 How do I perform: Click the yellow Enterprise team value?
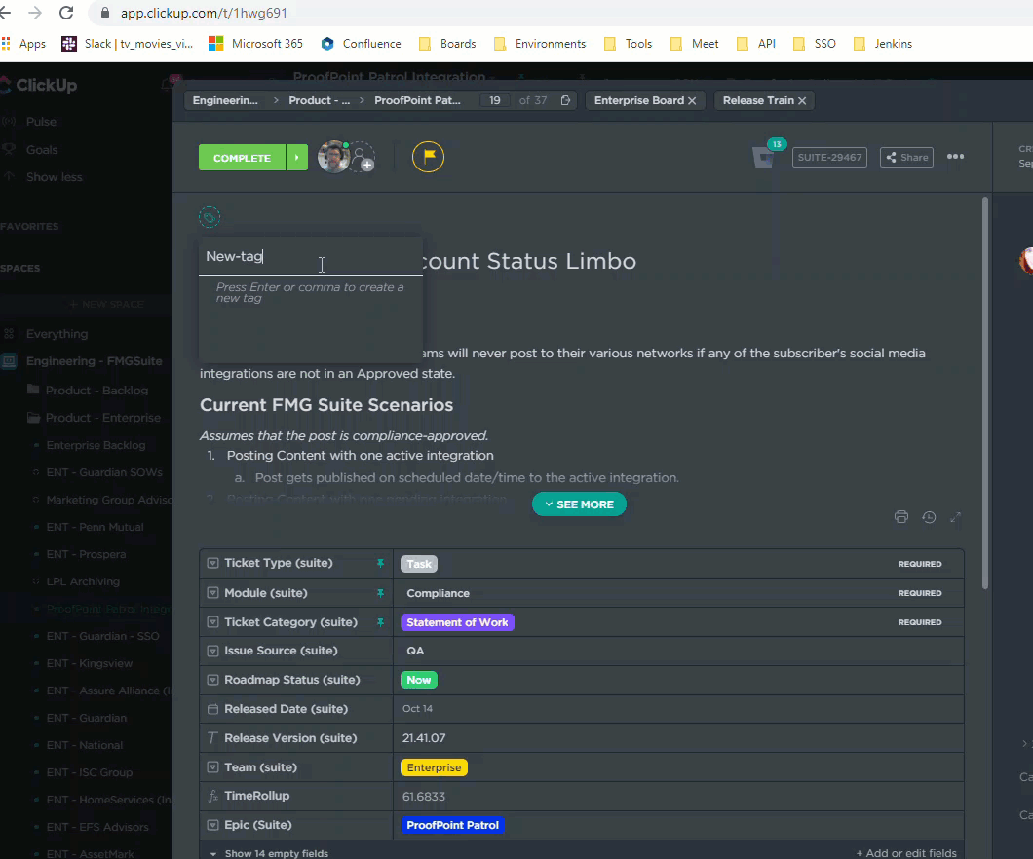[x=434, y=767]
